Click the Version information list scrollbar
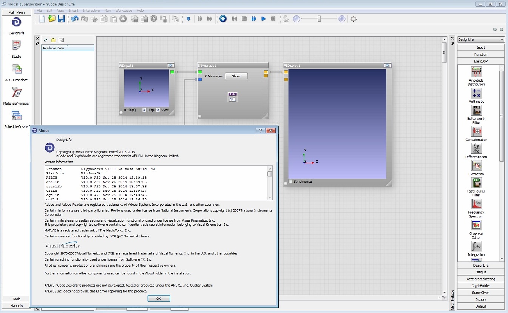508x313 pixels. click(270, 183)
